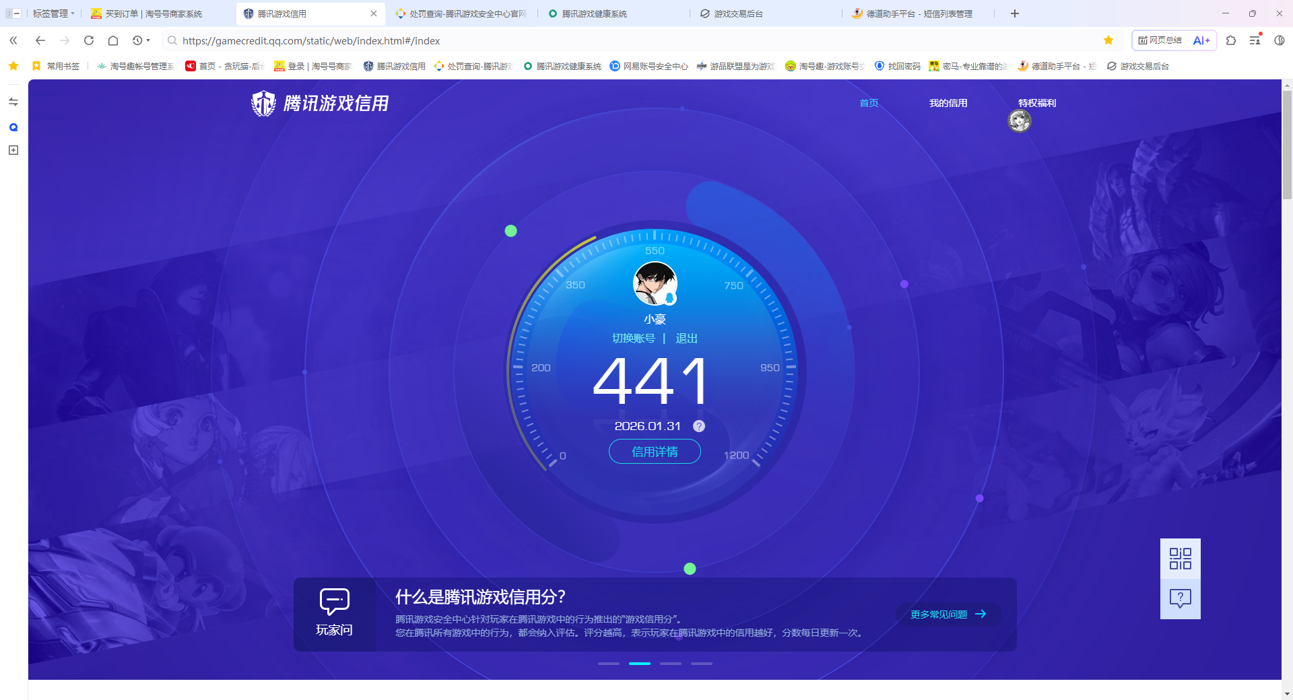Collapse the left sidebar with the « arrow

click(13, 40)
